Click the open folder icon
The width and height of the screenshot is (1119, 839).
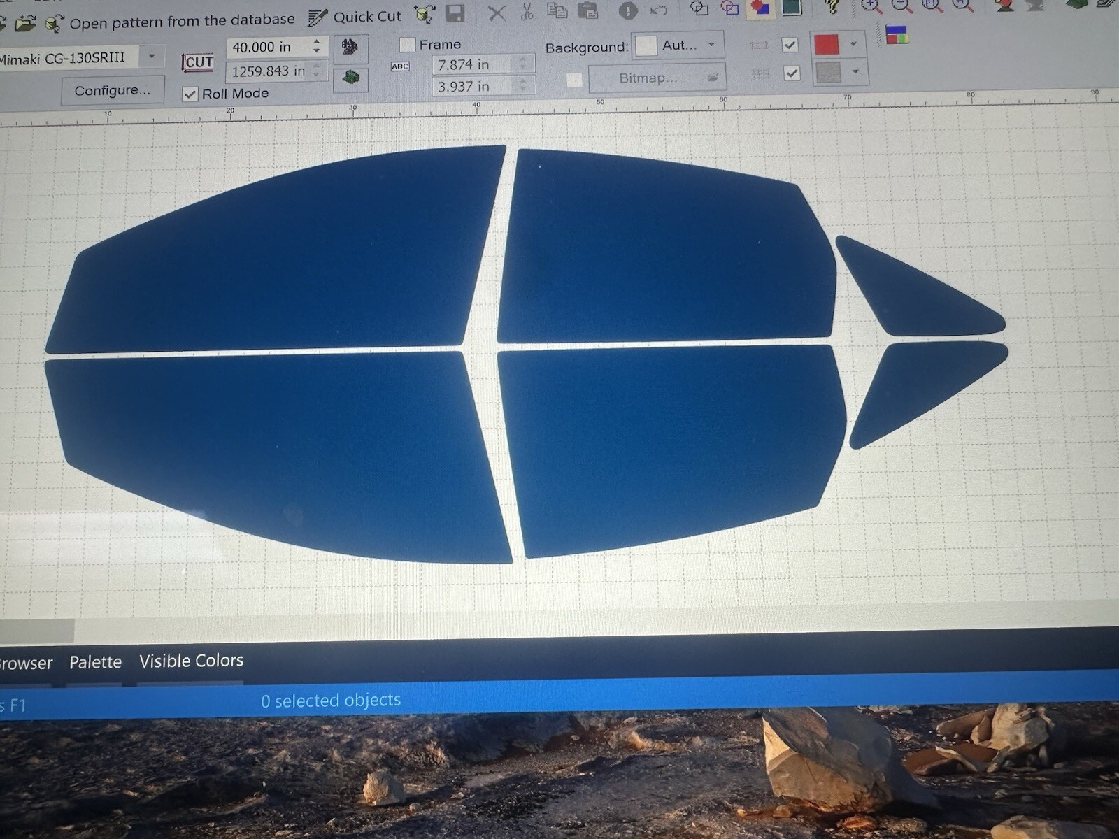tap(25, 24)
